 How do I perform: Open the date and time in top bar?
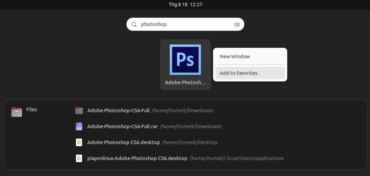185,4
